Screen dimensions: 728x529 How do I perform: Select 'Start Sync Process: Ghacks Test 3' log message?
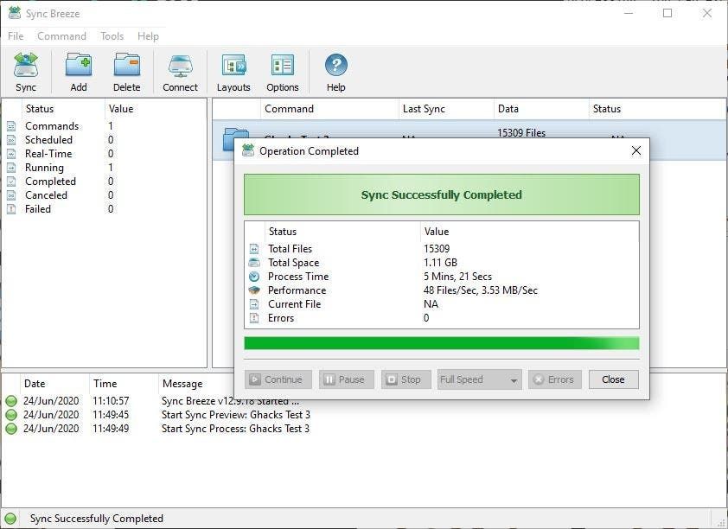pyautogui.click(x=235, y=429)
